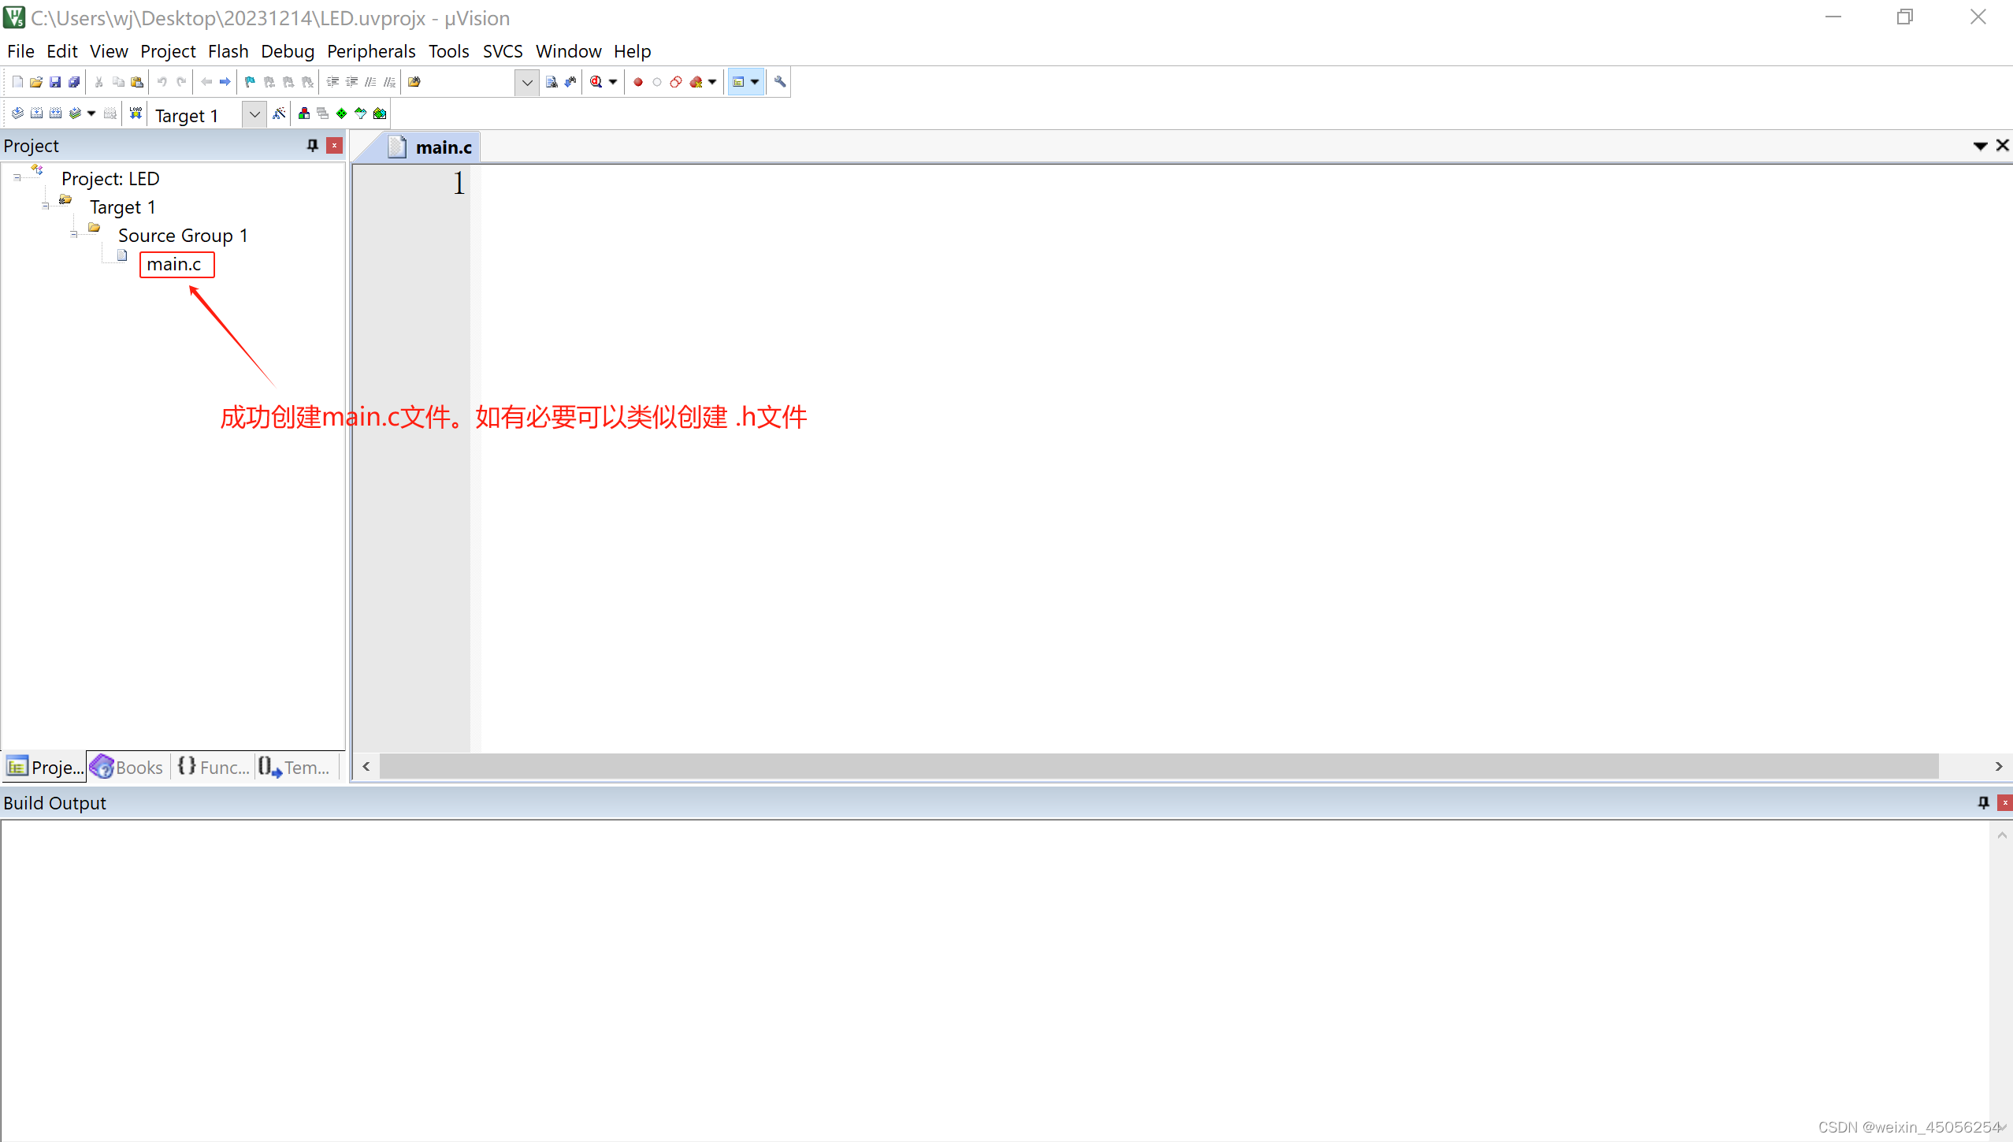Open the editor tab list dropdown arrow
The image size is (2013, 1142).
tap(1980, 146)
